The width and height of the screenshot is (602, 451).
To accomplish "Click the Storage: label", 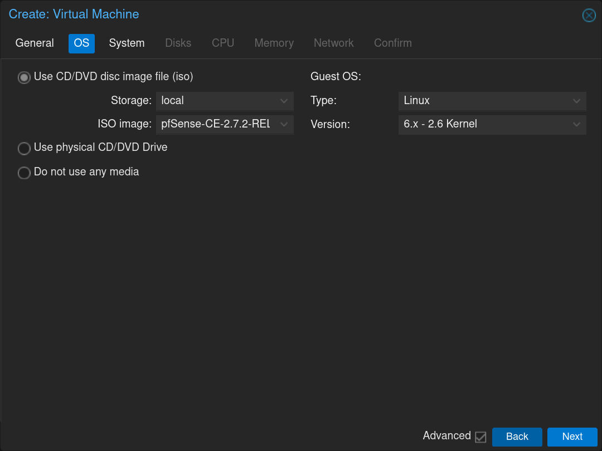I will (x=131, y=100).
